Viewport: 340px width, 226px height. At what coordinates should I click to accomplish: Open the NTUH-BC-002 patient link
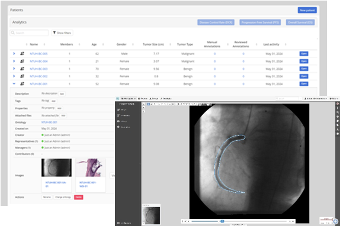39,76
